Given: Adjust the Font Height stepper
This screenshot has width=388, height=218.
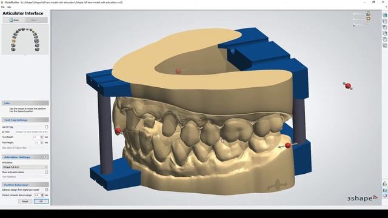Looking at the screenshot, I should click(x=42, y=142).
